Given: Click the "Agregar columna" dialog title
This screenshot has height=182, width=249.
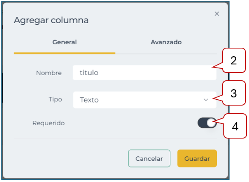Looking at the screenshot, I should click(51, 20).
